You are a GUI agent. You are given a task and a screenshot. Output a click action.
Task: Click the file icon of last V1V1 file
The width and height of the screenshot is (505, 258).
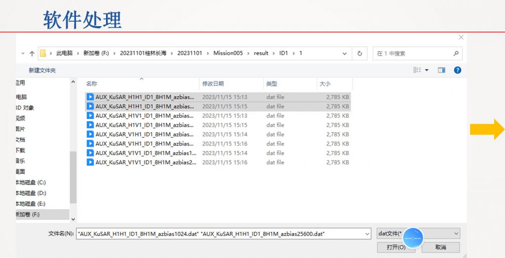tap(90, 162)
